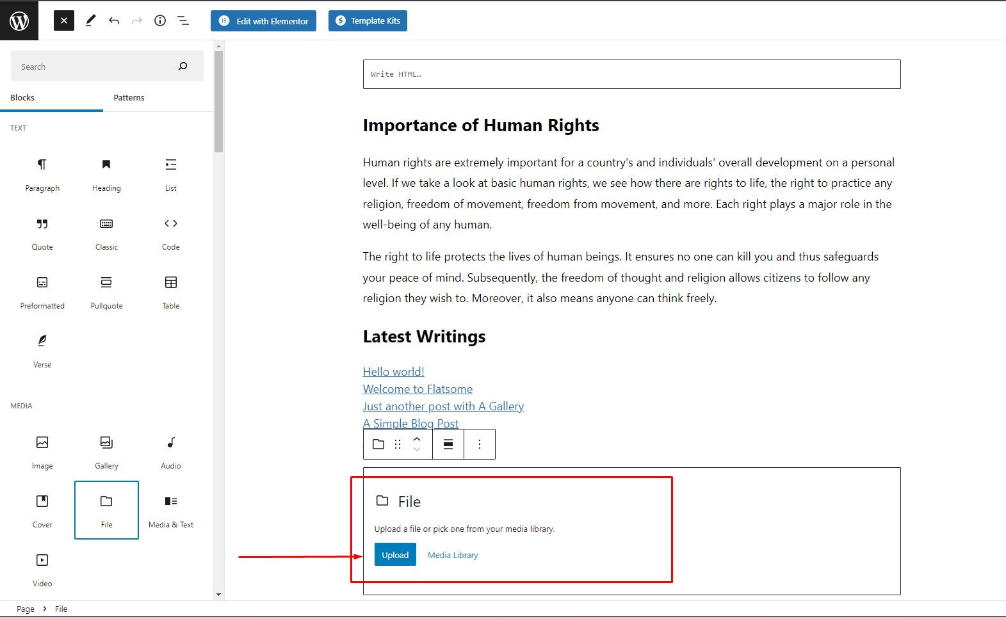
Task: Insert a Preformatted block
Action: [x=42, y=292]
